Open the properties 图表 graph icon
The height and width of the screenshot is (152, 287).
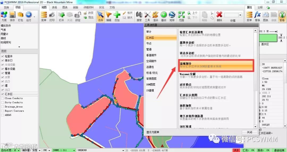tap(265, 16)
